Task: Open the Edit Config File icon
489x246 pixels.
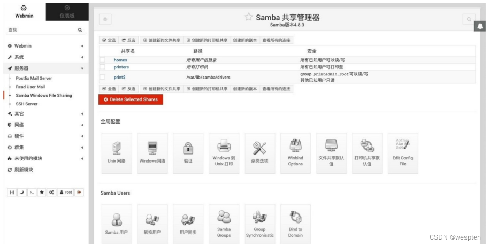Action: pyautogui.click(x=402, y=151)
